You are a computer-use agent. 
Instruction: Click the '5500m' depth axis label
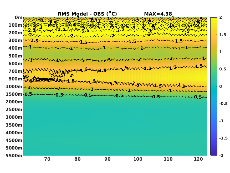[14, 156]
